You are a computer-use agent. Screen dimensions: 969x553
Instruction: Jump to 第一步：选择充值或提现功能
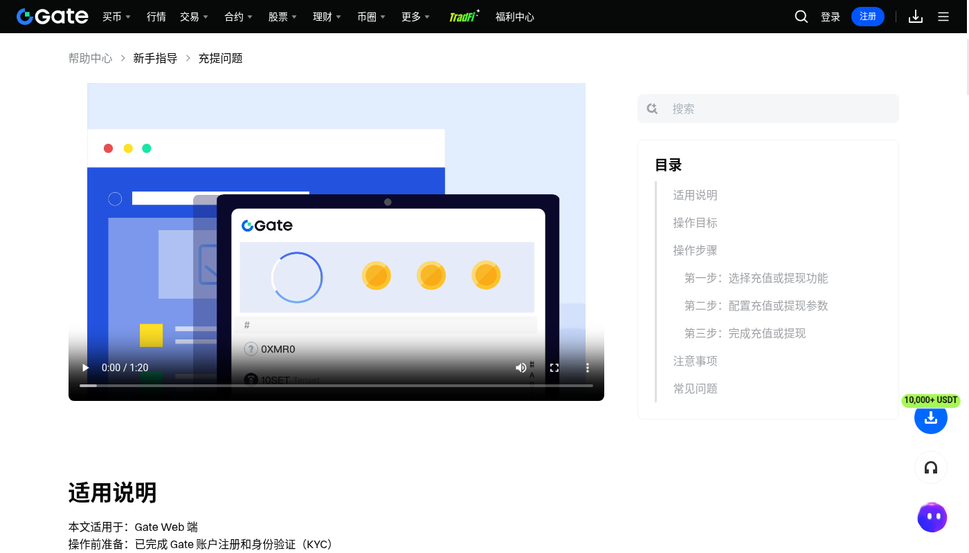(x=756, y=278)
